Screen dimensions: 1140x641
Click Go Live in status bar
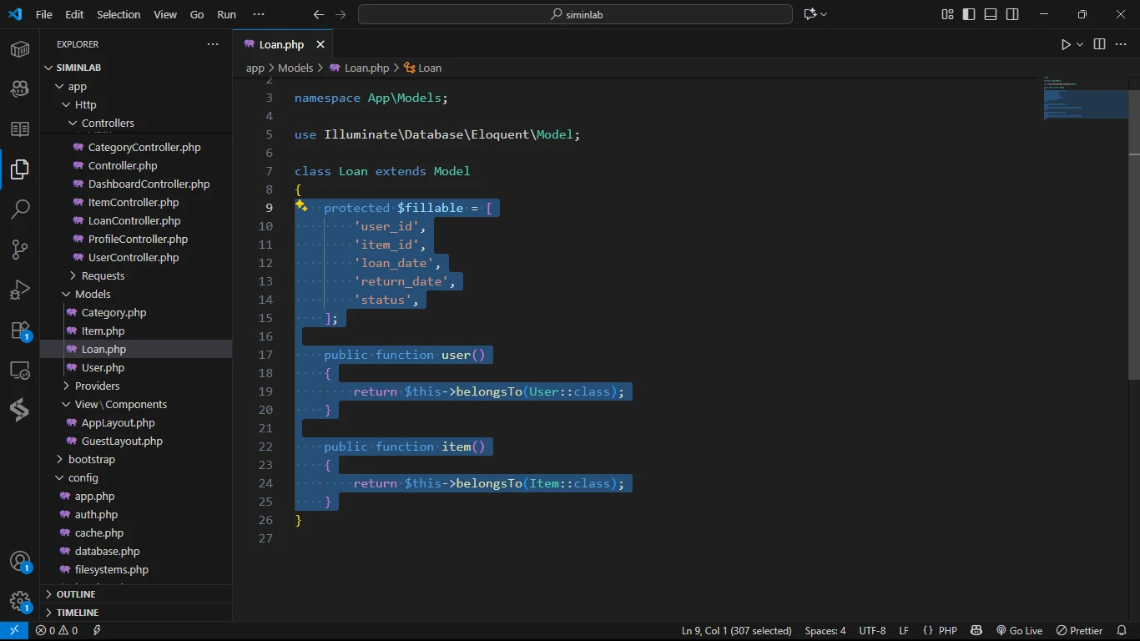(x=1019, y=631)
